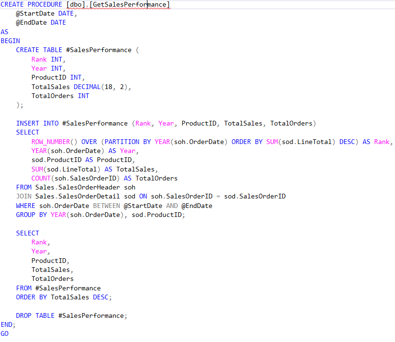Click the END; keyword

pos(8,324)
